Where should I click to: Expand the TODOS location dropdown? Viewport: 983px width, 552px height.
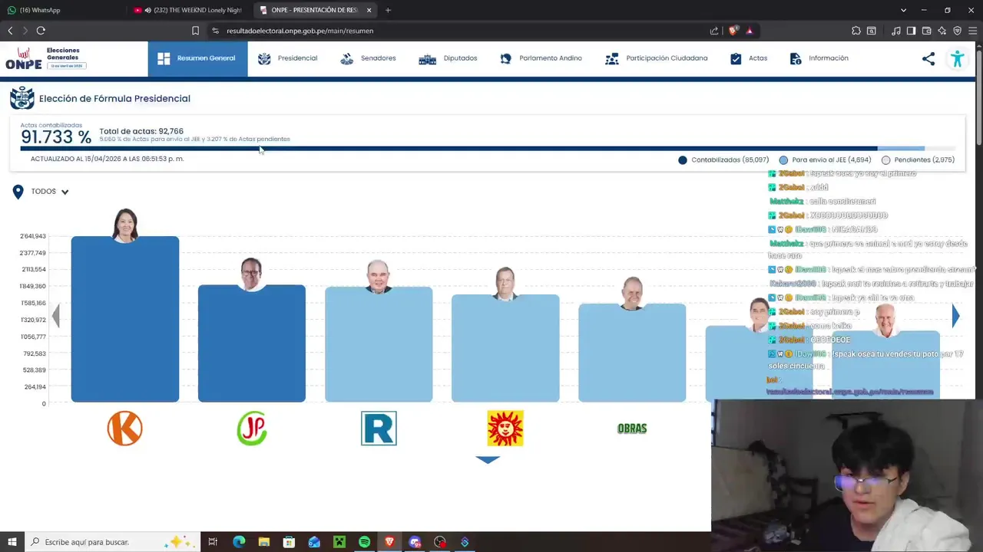tap(50, 192)
